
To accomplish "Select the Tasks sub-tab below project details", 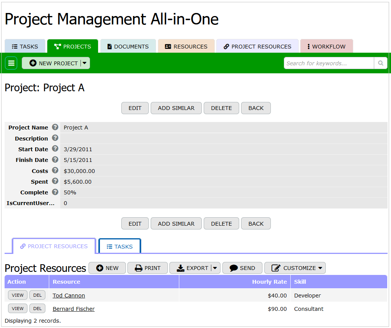I will point(120,247).
